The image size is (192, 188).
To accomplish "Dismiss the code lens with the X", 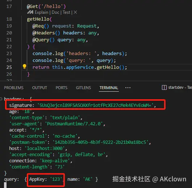I will pyautogui.click(x=75, y=12).
